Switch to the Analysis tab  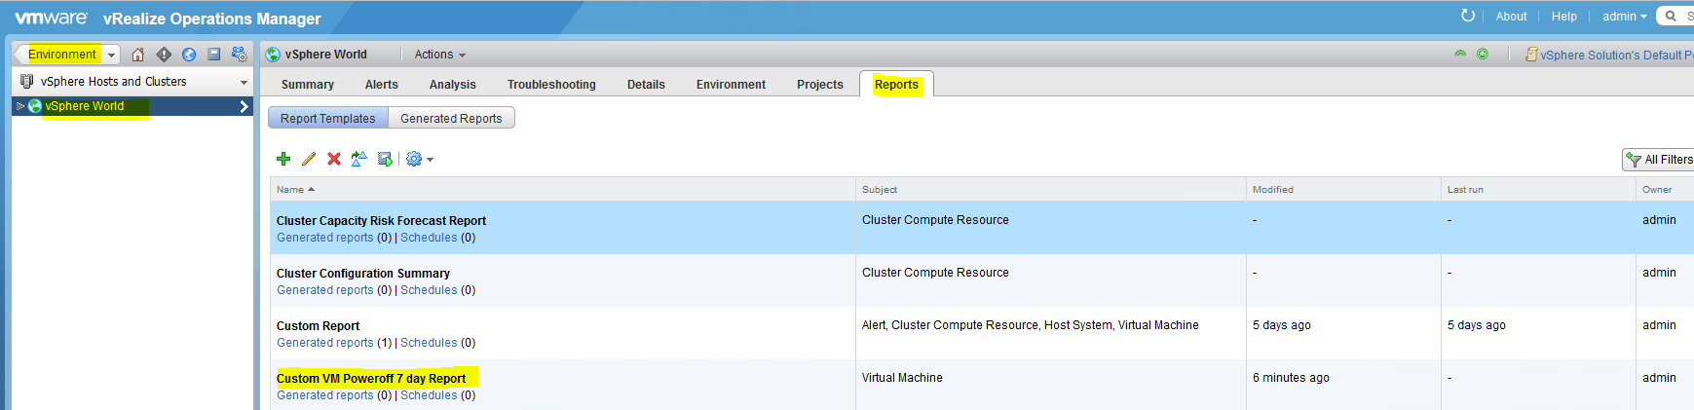(x=453, y=85)
